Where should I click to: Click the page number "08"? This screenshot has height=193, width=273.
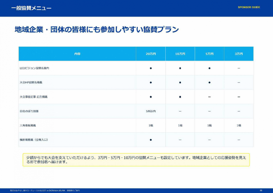(261, 191)
